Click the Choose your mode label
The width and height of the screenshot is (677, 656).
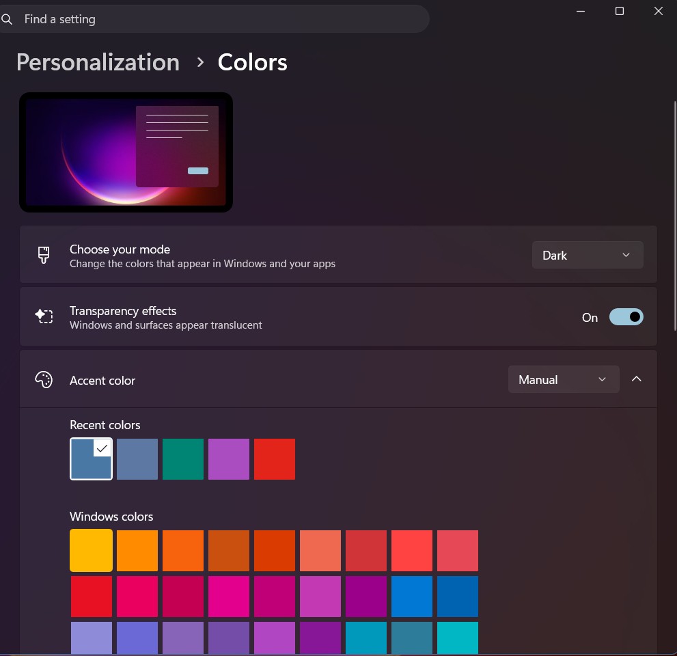coord(120,249)
